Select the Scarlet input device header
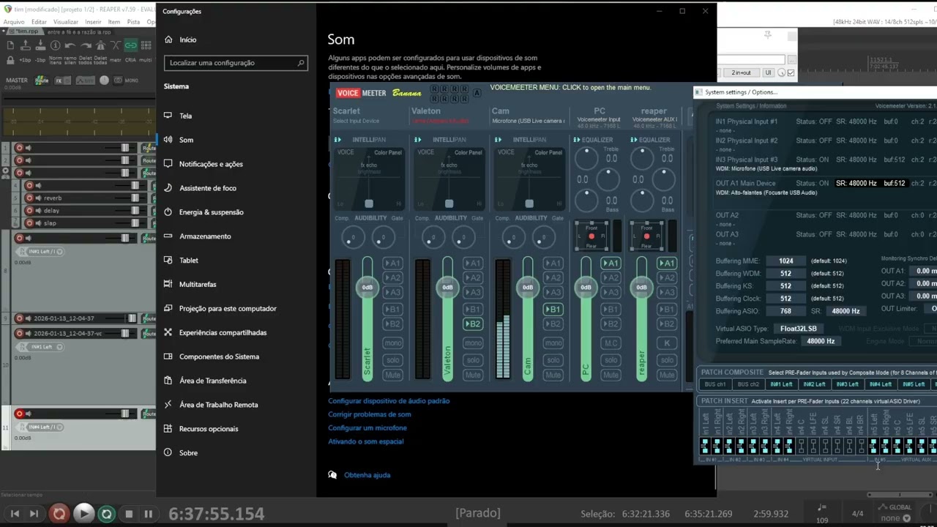 [346, 111]
